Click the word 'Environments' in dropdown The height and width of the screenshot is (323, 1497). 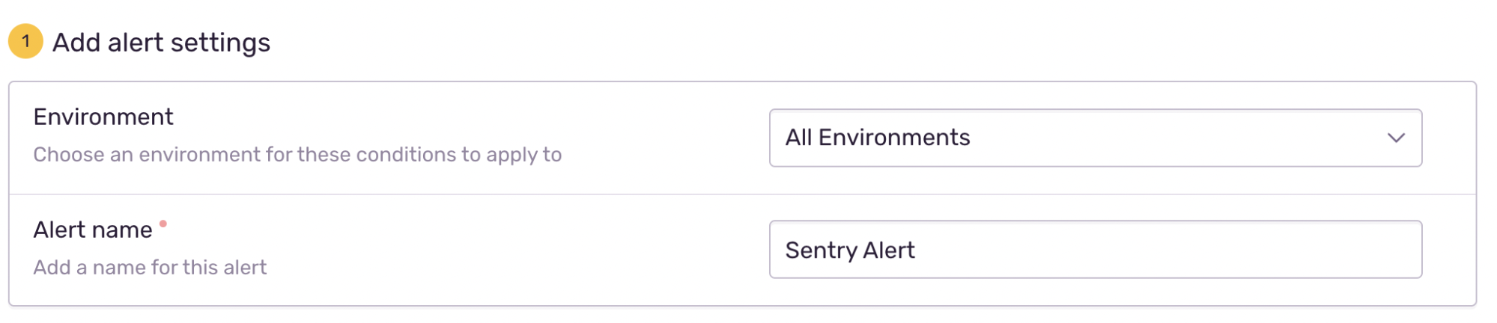[894, 138]
